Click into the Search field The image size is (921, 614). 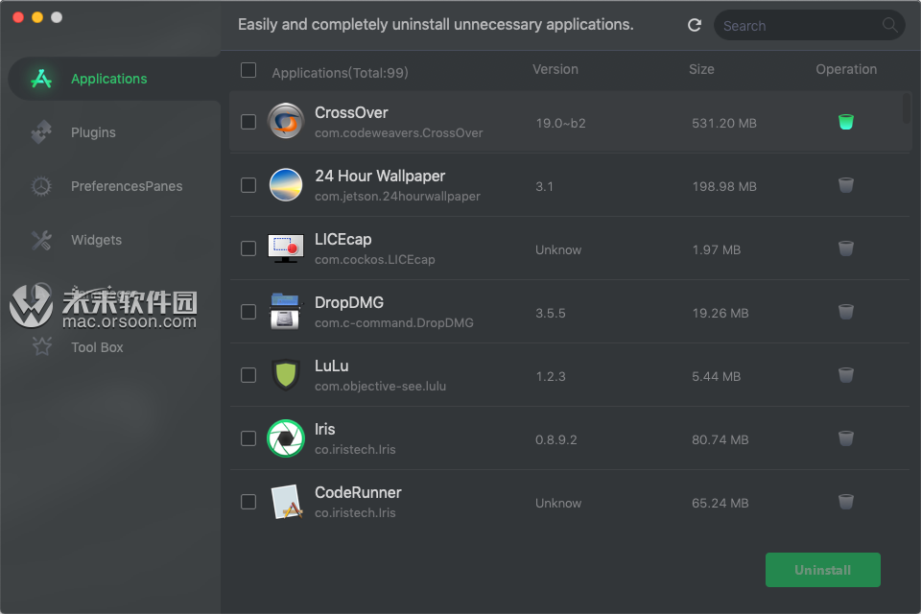click(796, 26)
